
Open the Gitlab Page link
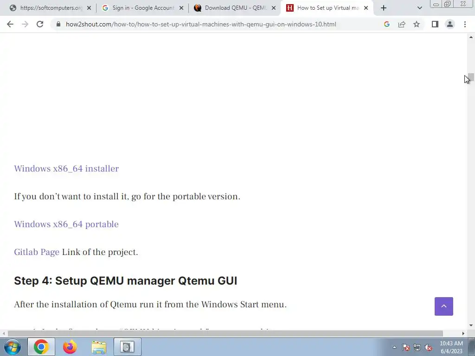(x=37, y=252)
